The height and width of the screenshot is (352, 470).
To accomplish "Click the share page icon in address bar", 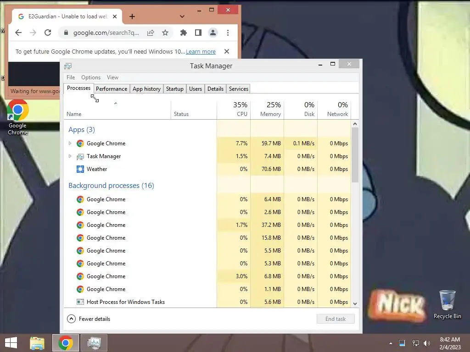I will pyautogui.click(x=151, y=33).
